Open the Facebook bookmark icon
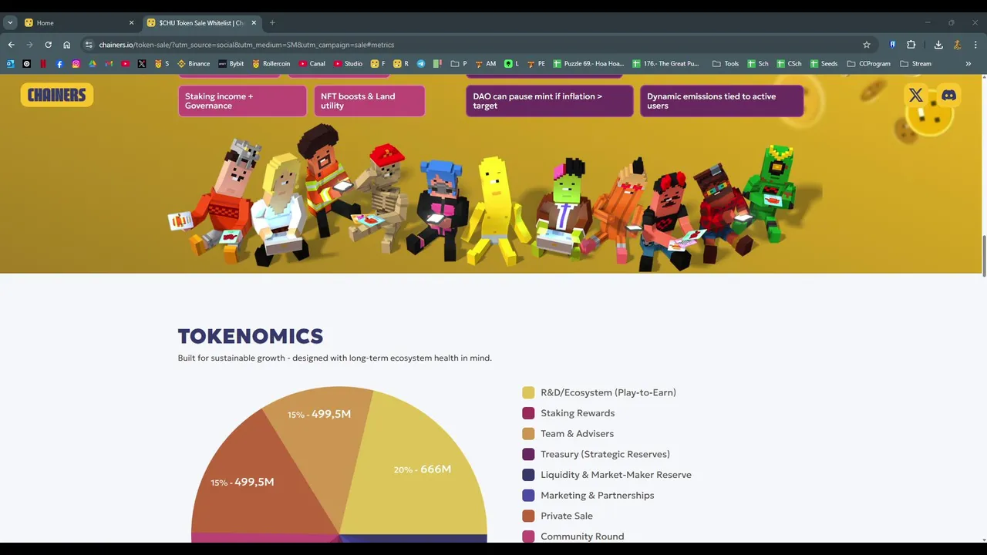 pos(59,64)
